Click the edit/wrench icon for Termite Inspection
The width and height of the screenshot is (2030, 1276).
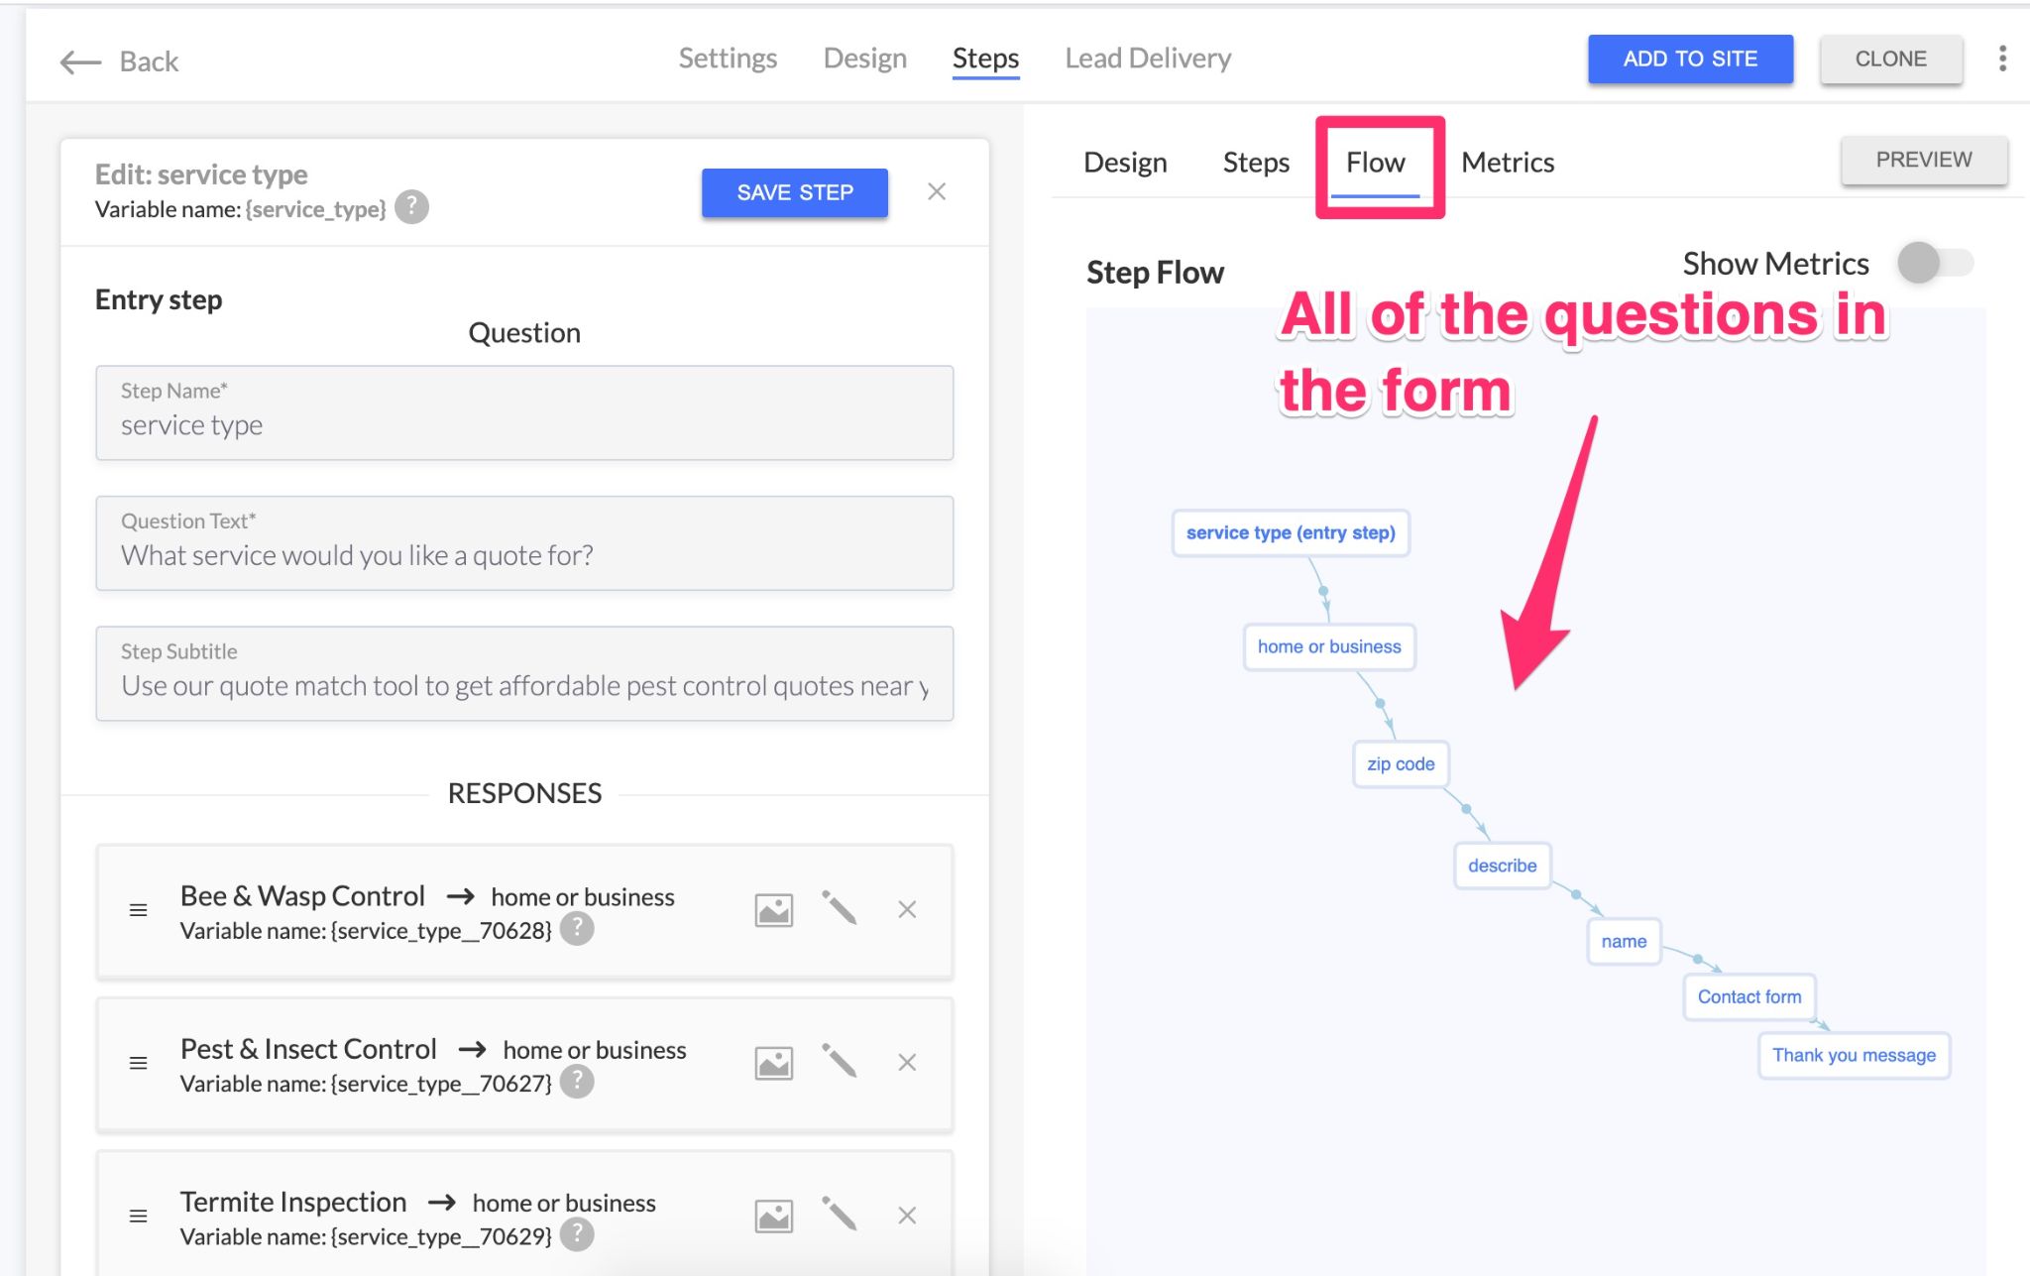click(839, 1184)
